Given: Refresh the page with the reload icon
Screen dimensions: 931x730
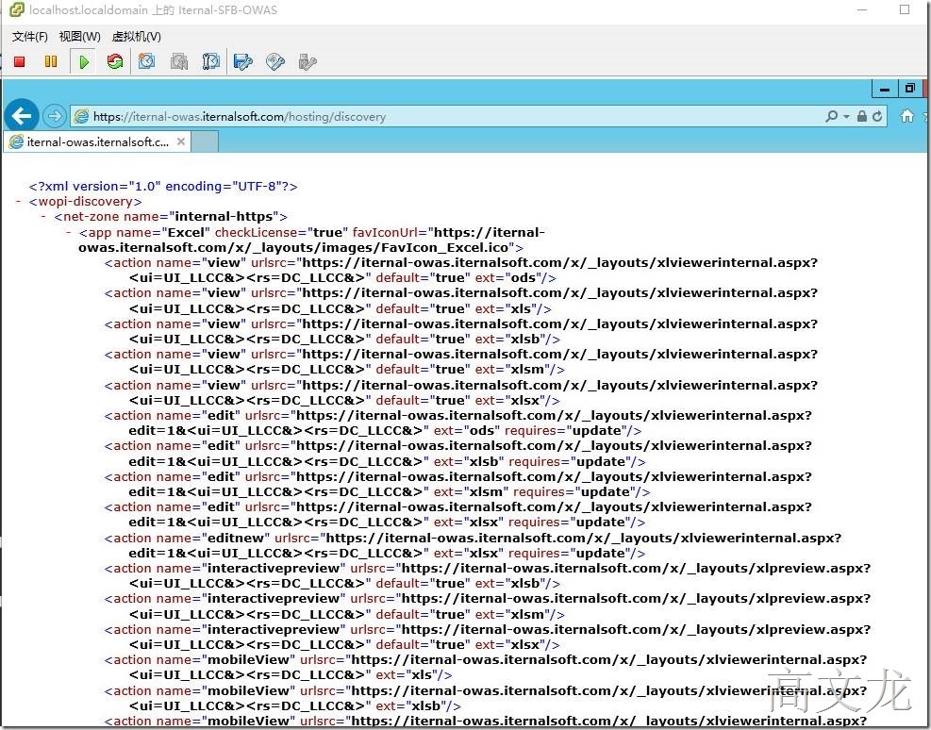Looking at the screenshot, I should click(877, 116).
